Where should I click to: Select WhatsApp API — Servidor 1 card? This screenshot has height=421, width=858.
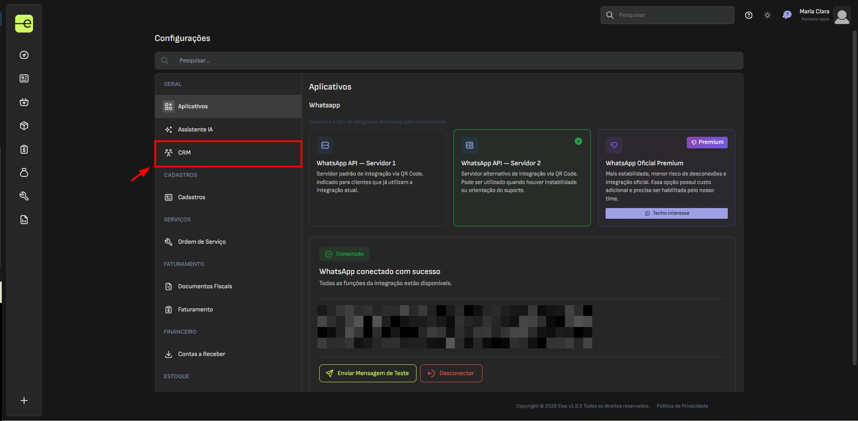(378, 178)
